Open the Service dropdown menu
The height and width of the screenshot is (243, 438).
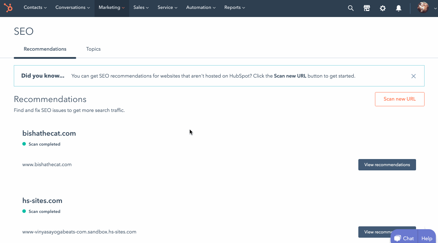(167, 7)
